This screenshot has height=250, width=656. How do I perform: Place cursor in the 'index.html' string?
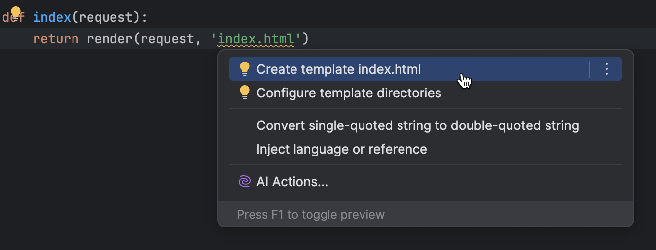click(255, 38)
